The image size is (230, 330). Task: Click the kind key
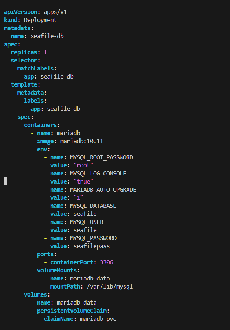[x=11, y=20]
